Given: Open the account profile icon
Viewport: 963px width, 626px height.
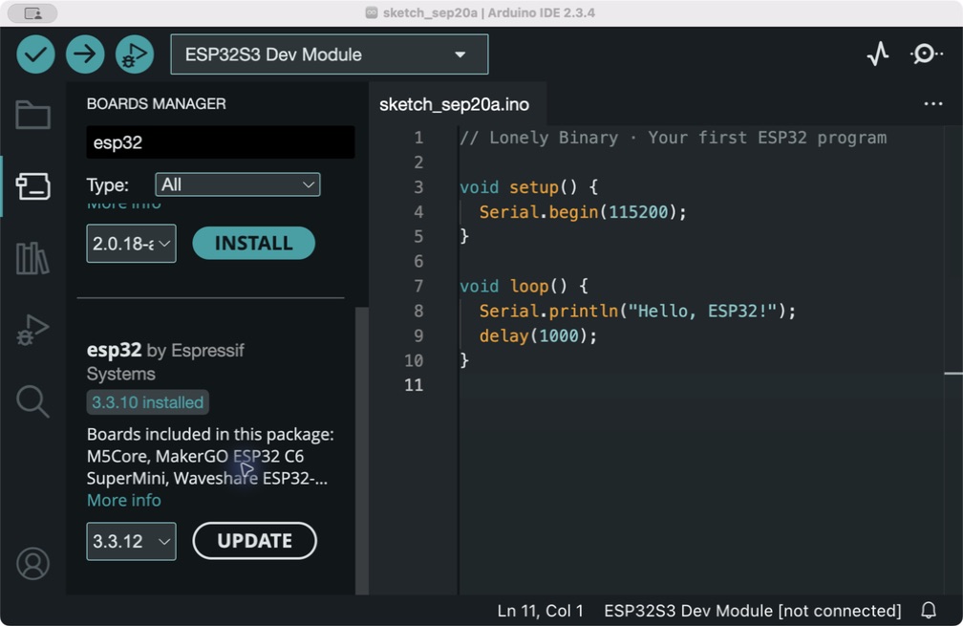Looking at the screenshot, I should 32,563.
